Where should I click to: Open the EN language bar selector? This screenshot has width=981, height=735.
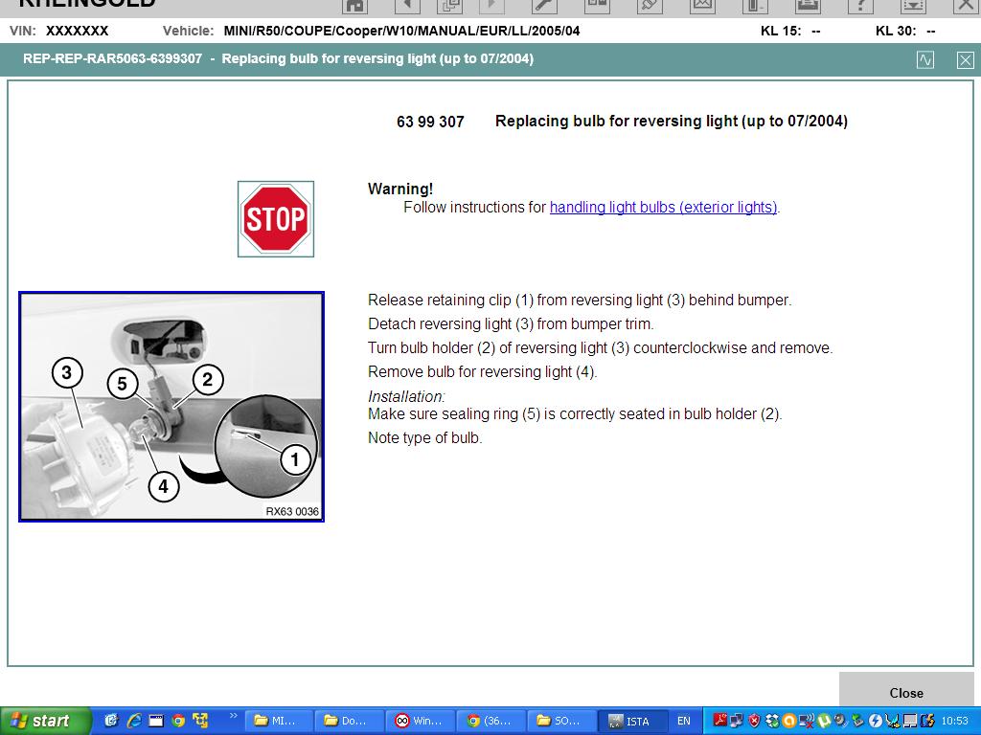pyautogui.click(x=684, y=721)
